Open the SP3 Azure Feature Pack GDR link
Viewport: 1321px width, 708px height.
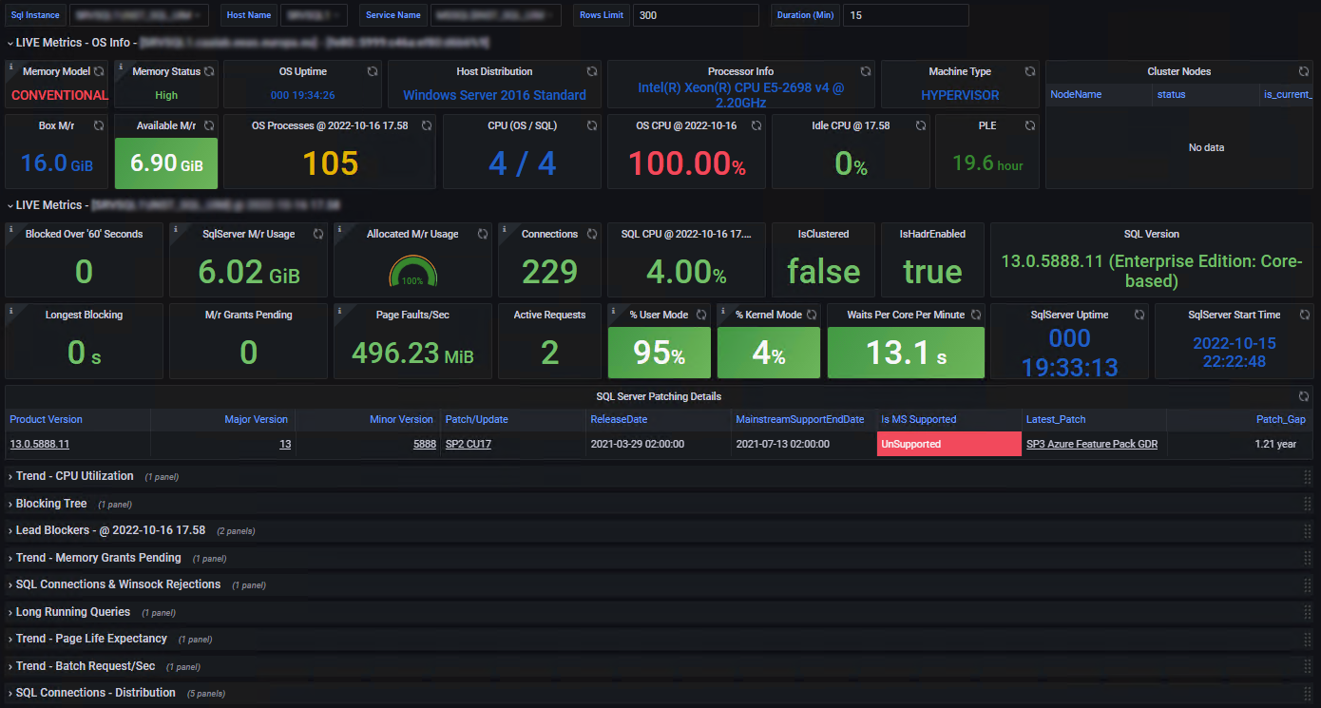(x=1092, y=444)
